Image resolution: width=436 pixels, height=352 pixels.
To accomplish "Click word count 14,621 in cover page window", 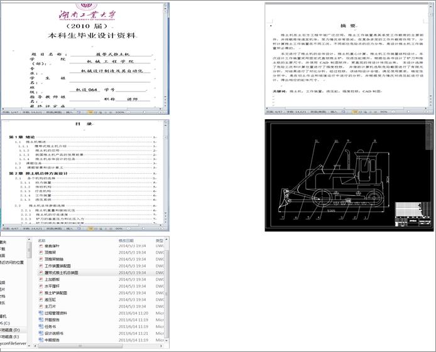I will click(33, 112).
